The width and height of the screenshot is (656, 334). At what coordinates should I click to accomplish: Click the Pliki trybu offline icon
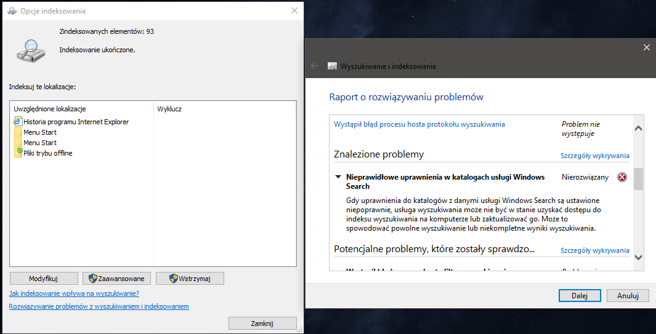18,153
